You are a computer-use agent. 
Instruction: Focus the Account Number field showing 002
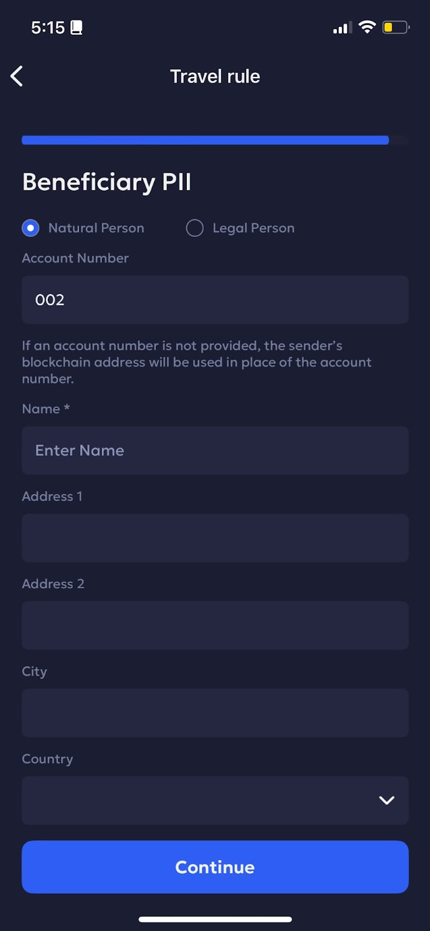[x=215, y=300]
